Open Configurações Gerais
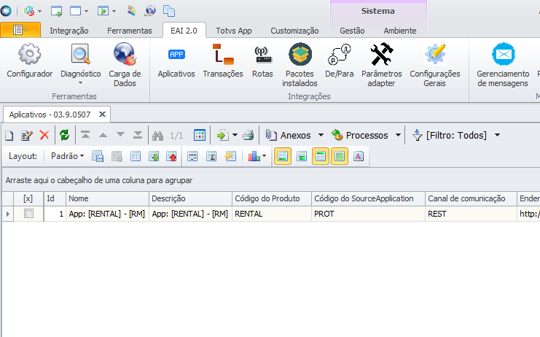Viewport: 540px width, 337px height. tap(435, 64)
